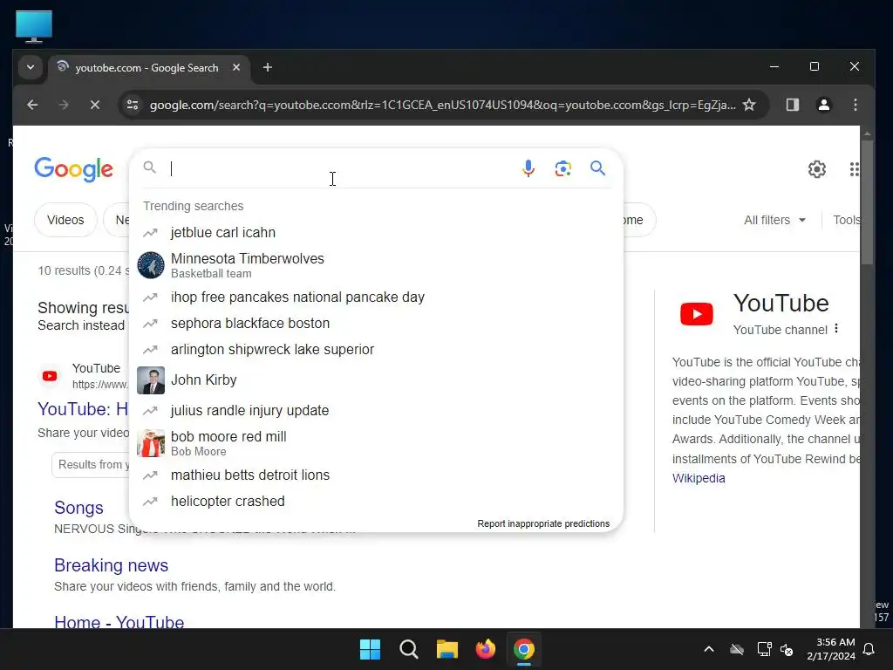Open the Google apps grid

(x=854, y=168)
